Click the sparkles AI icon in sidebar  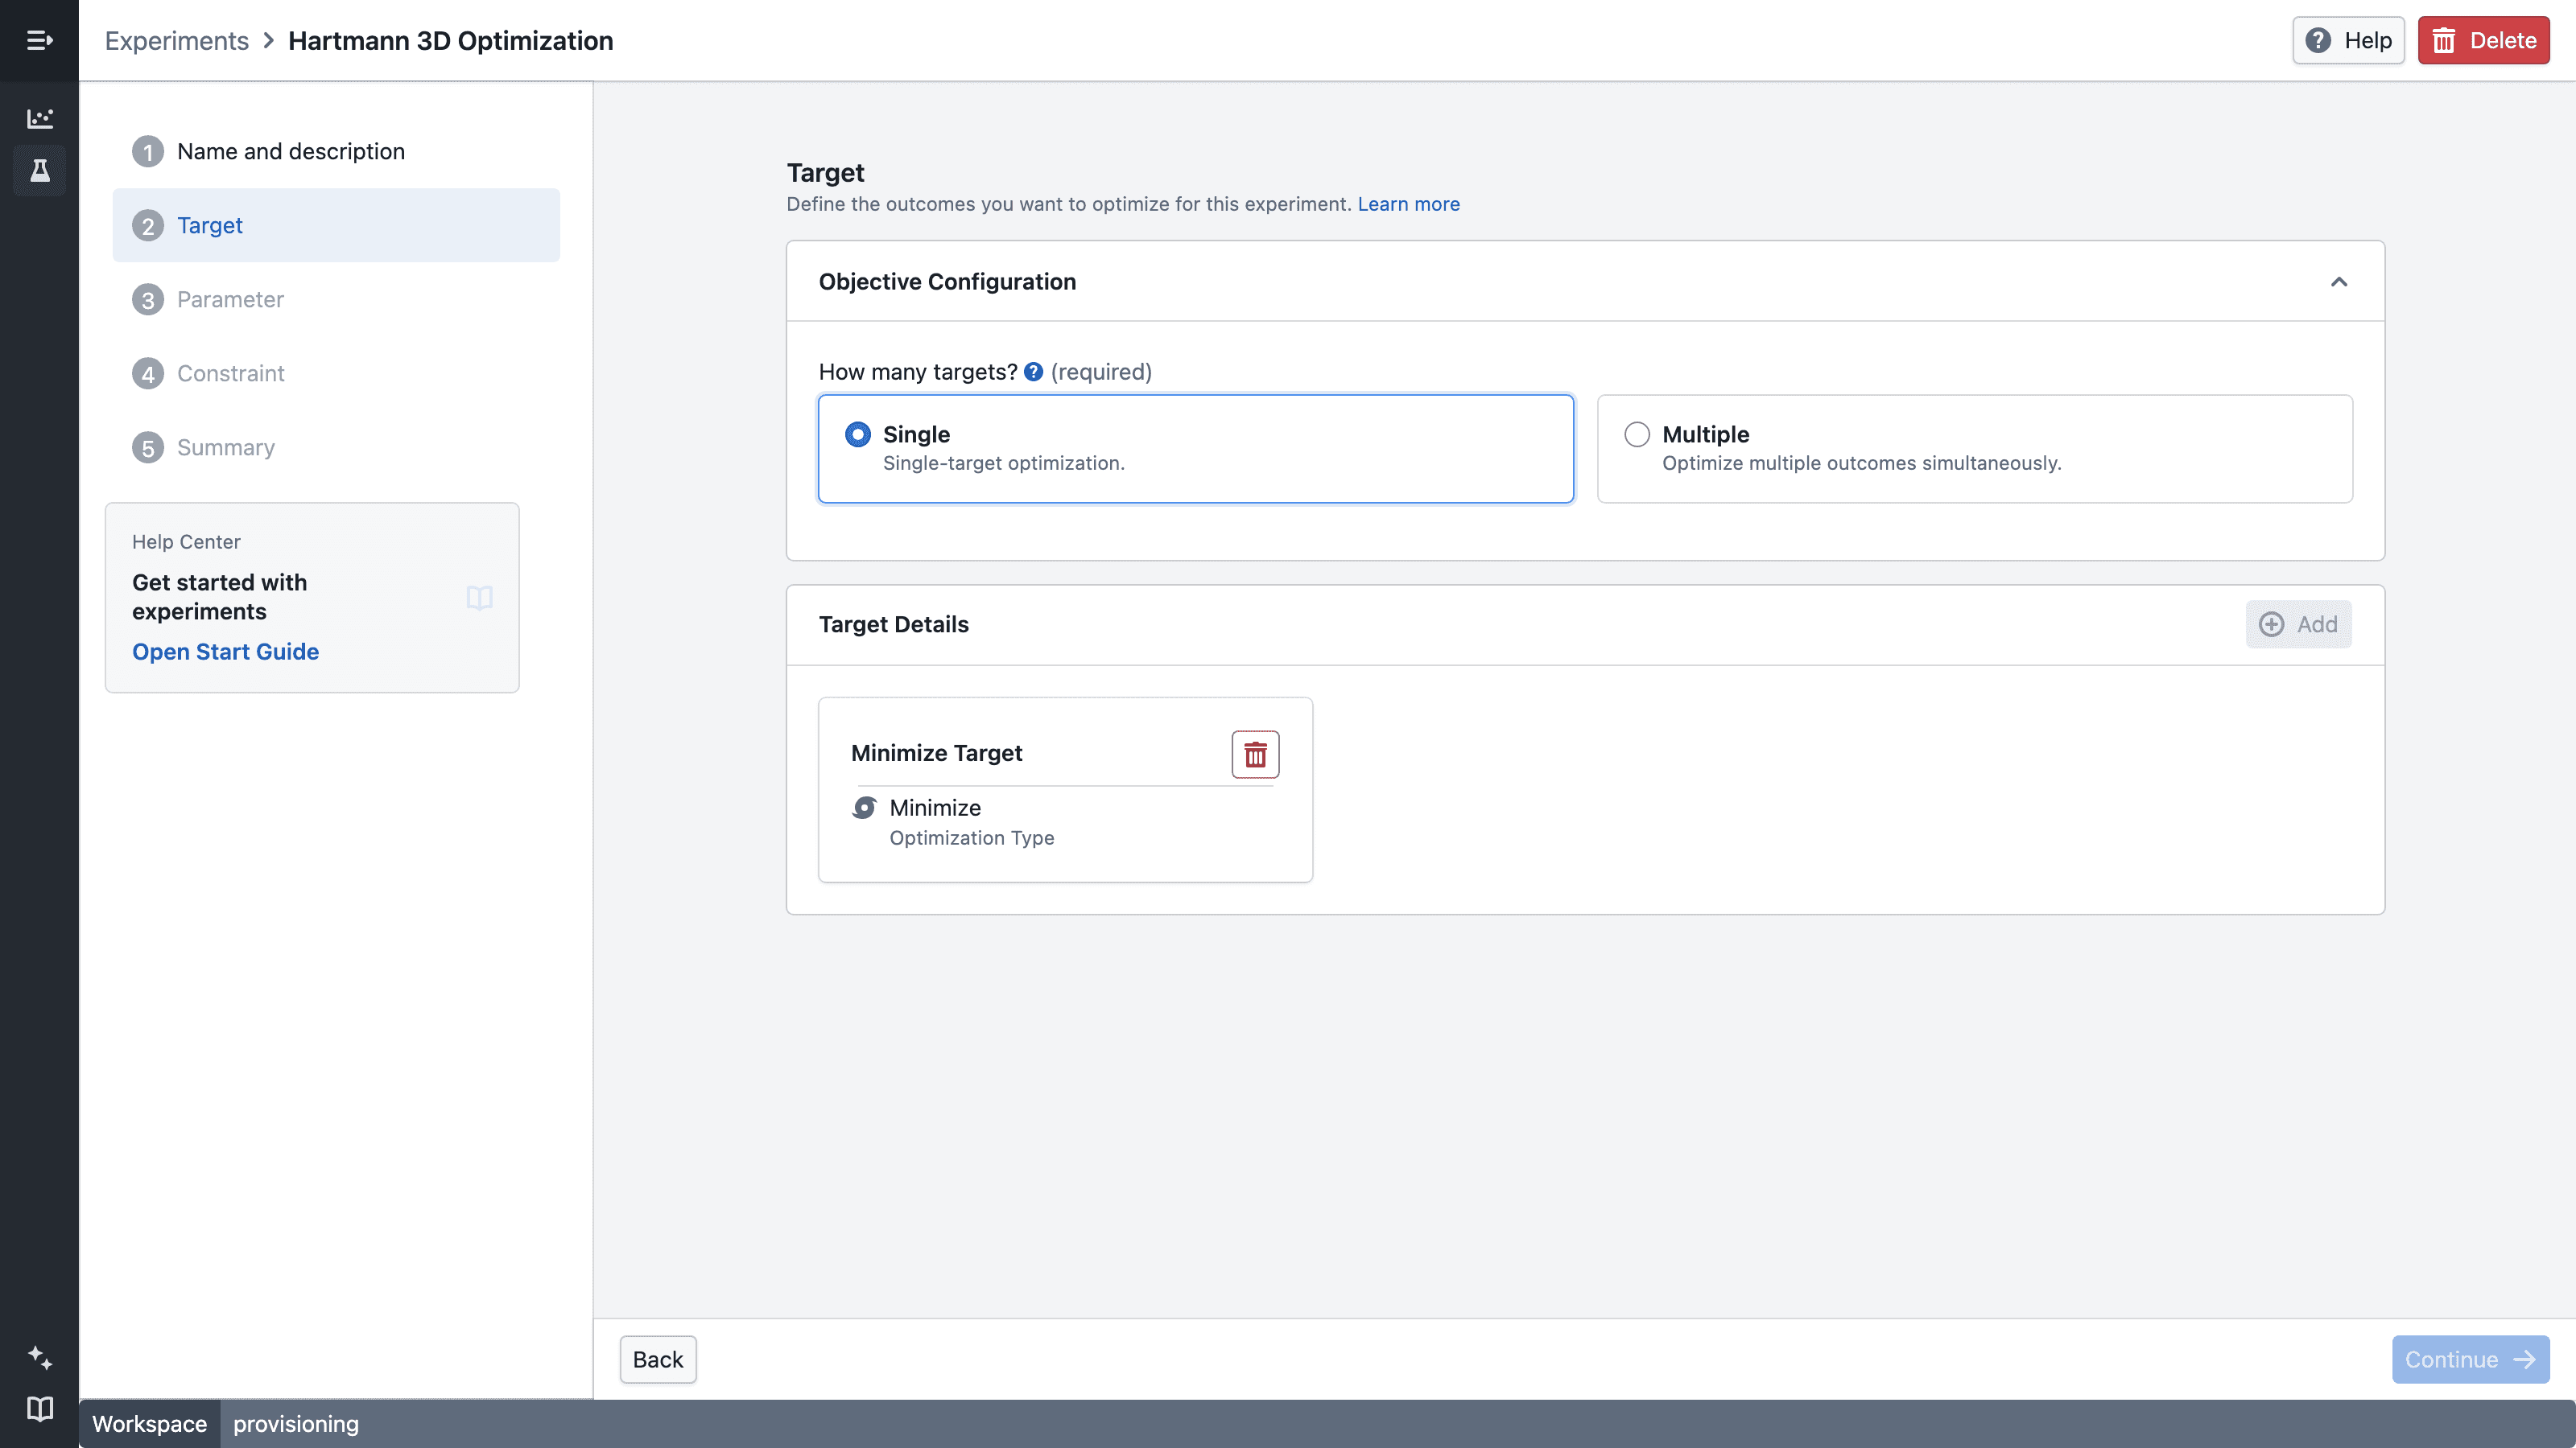pyautogui.click(x=39, y=1357)
